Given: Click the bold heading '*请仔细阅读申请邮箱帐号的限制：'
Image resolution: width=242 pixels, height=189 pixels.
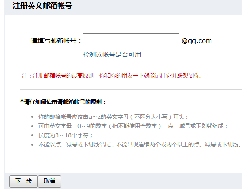Looking at the screenshot, I should coord(63,102).
